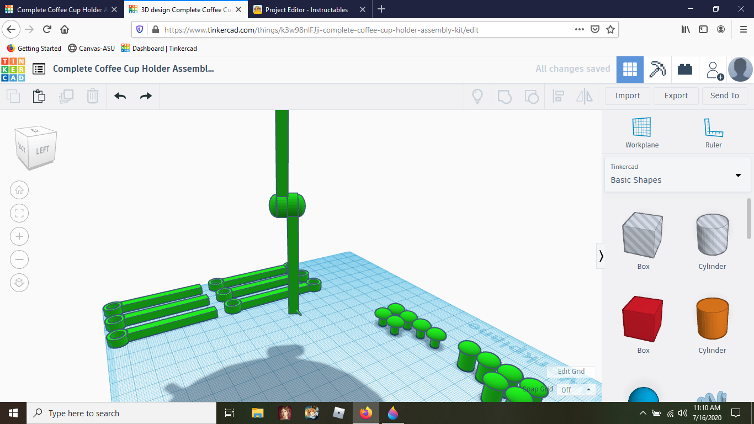The image size is (754, 424).
Task: Select the blue Sphere shape
Action: [644, 395]
